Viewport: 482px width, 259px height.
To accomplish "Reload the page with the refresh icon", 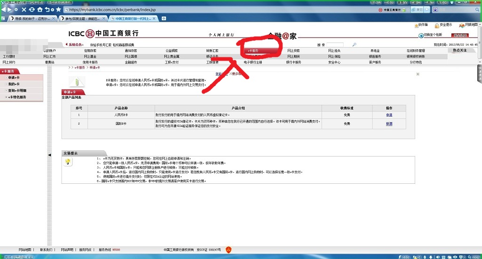I will point(32,9).
